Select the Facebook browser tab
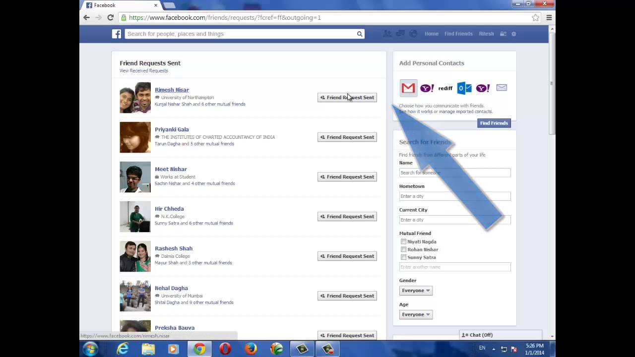Image resolution: width=635 pixels, height=357 pixels. [x=122, y=5]
